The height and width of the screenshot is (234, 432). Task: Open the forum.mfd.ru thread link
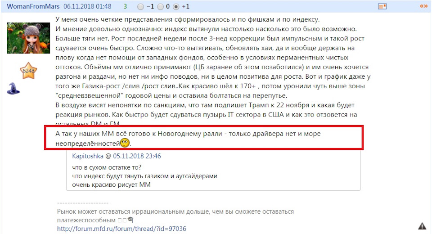(121, 229)
